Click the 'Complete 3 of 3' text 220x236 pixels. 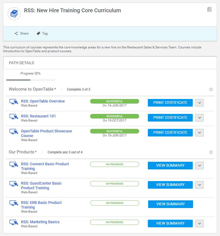[x=78, y=89]
